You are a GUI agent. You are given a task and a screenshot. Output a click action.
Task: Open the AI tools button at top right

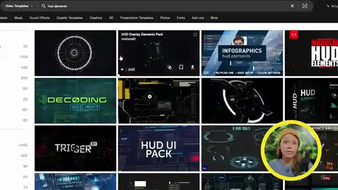(332, 6)
